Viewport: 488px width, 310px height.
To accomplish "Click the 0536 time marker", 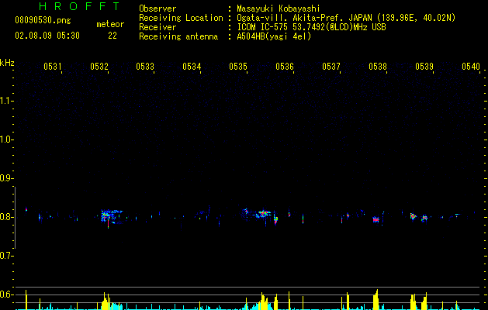I will (x=285, y=66).
